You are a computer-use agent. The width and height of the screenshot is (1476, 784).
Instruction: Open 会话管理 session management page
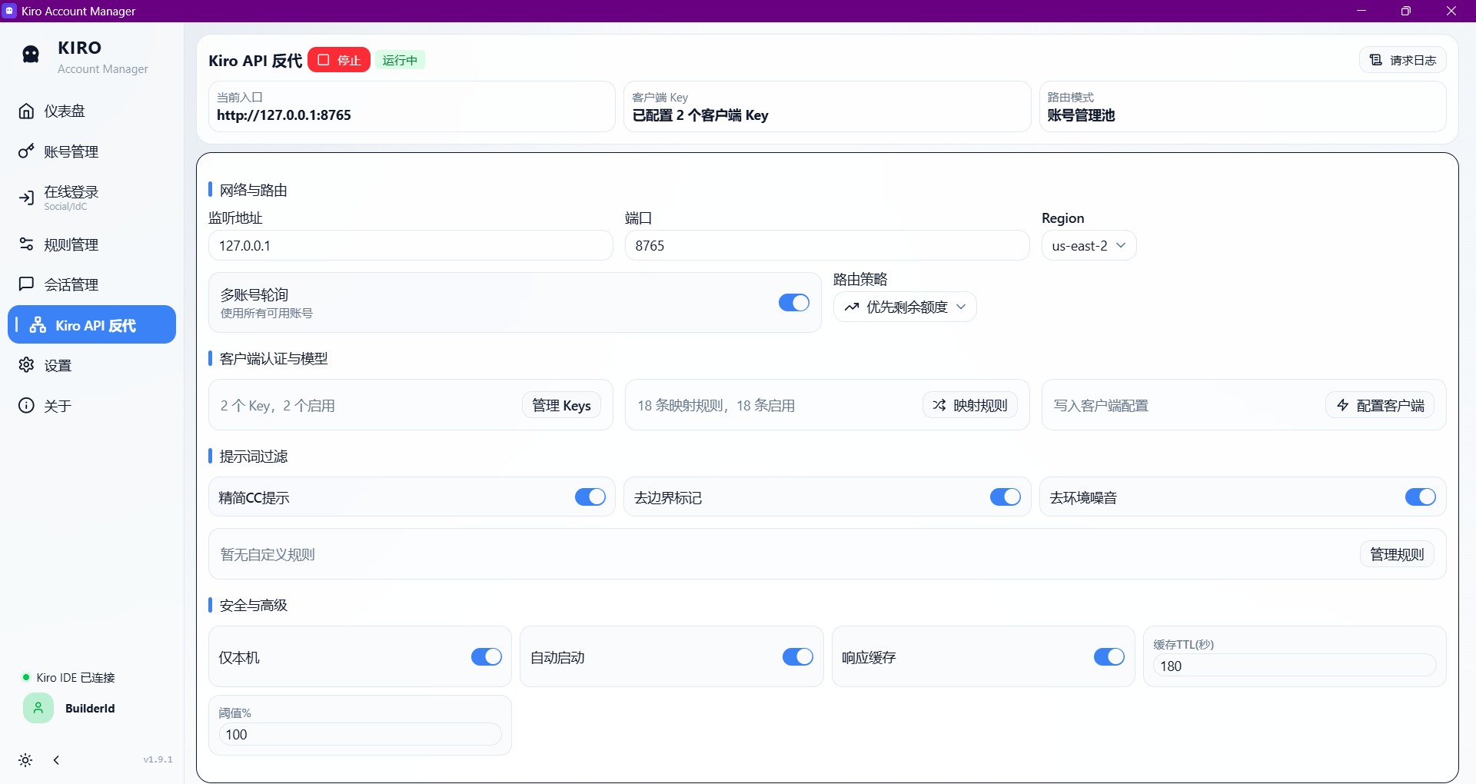(91, 284)
